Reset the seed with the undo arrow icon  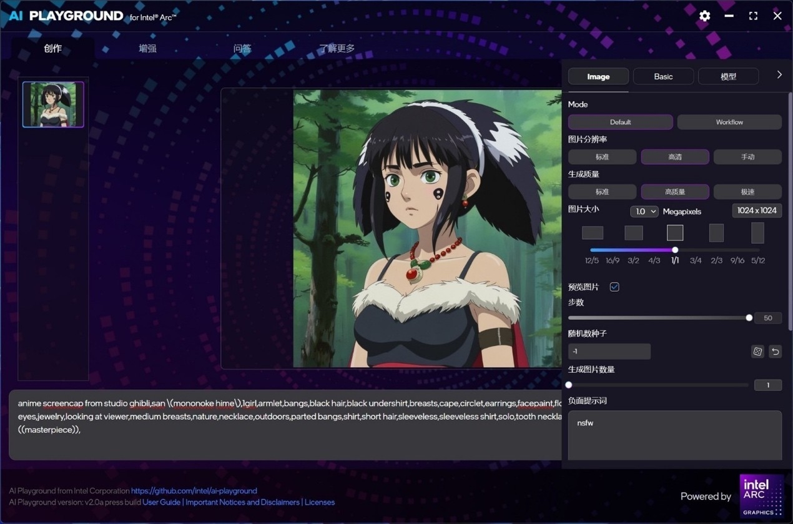(775, 352)
